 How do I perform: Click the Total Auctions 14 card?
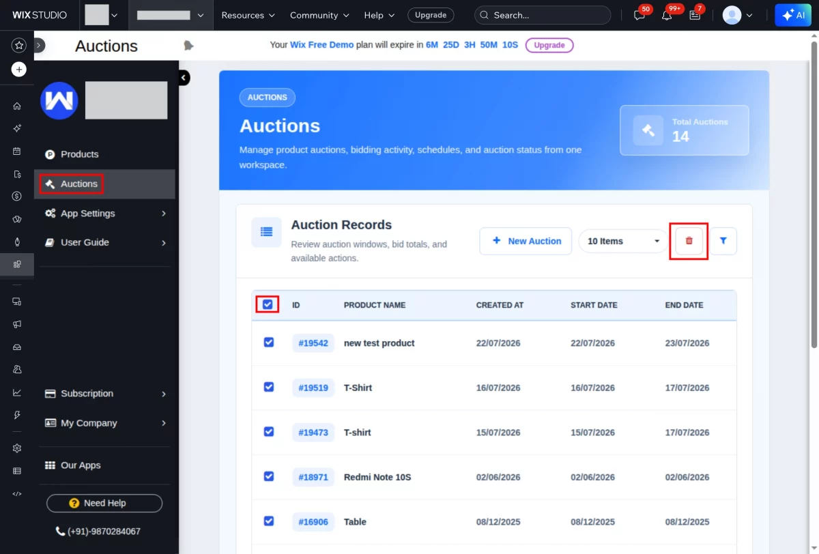pos(684,130)
